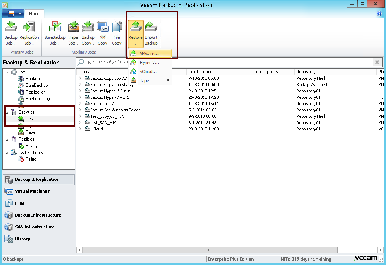
Task: Click the Repository Henk cell for Test_copyjob_HJA
Action: [311, 116]
